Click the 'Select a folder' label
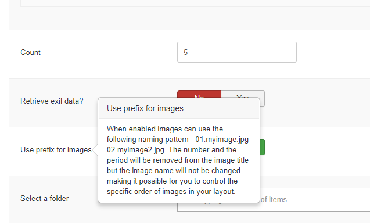370x223 pixels. (x=45, y=198)
